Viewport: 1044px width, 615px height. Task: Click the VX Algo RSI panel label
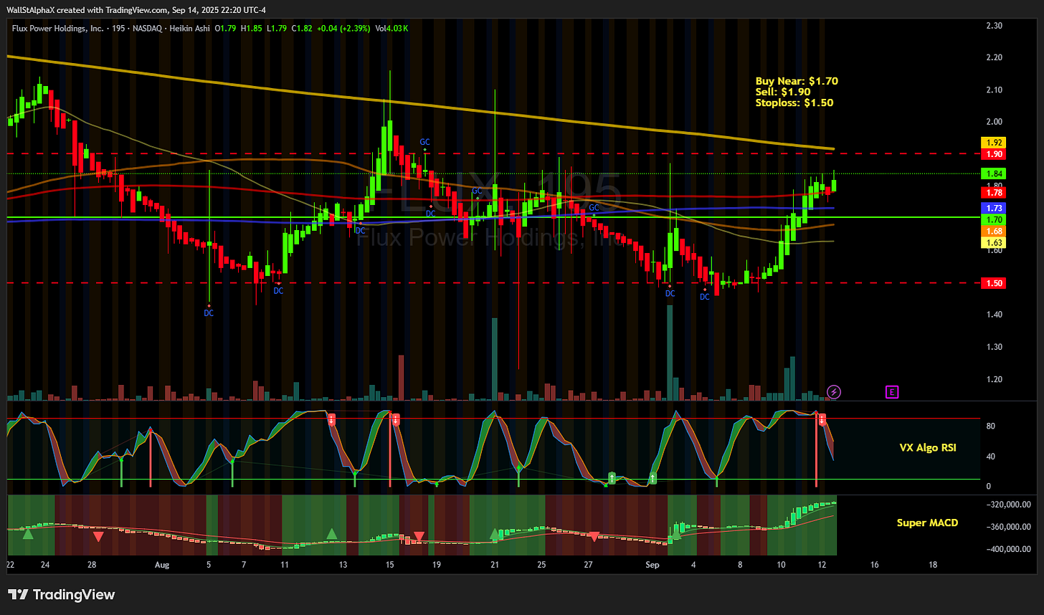928,447
